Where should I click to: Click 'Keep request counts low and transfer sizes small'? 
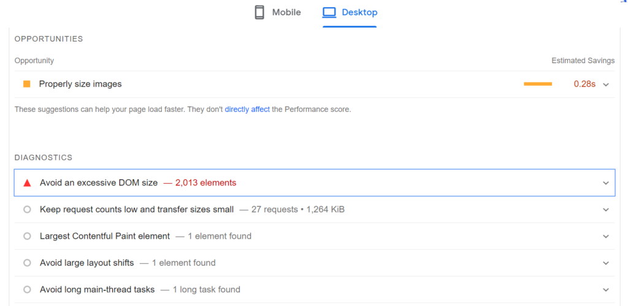pos(137,209)
